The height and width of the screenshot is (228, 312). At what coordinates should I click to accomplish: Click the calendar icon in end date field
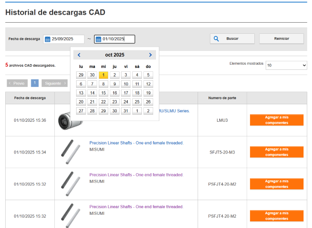pos(98,39)
